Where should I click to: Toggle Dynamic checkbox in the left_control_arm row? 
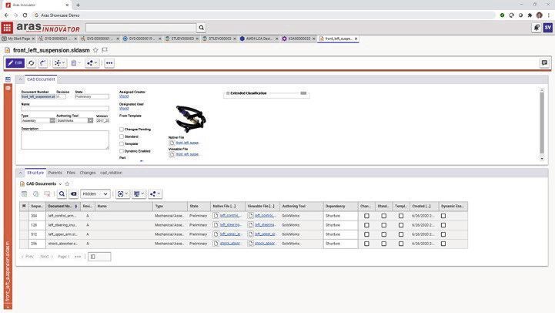(443, 216)
